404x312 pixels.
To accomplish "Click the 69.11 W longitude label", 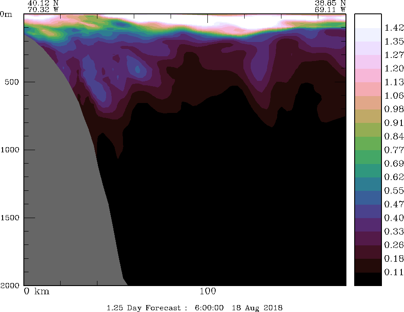I will [x=330, y=10].
